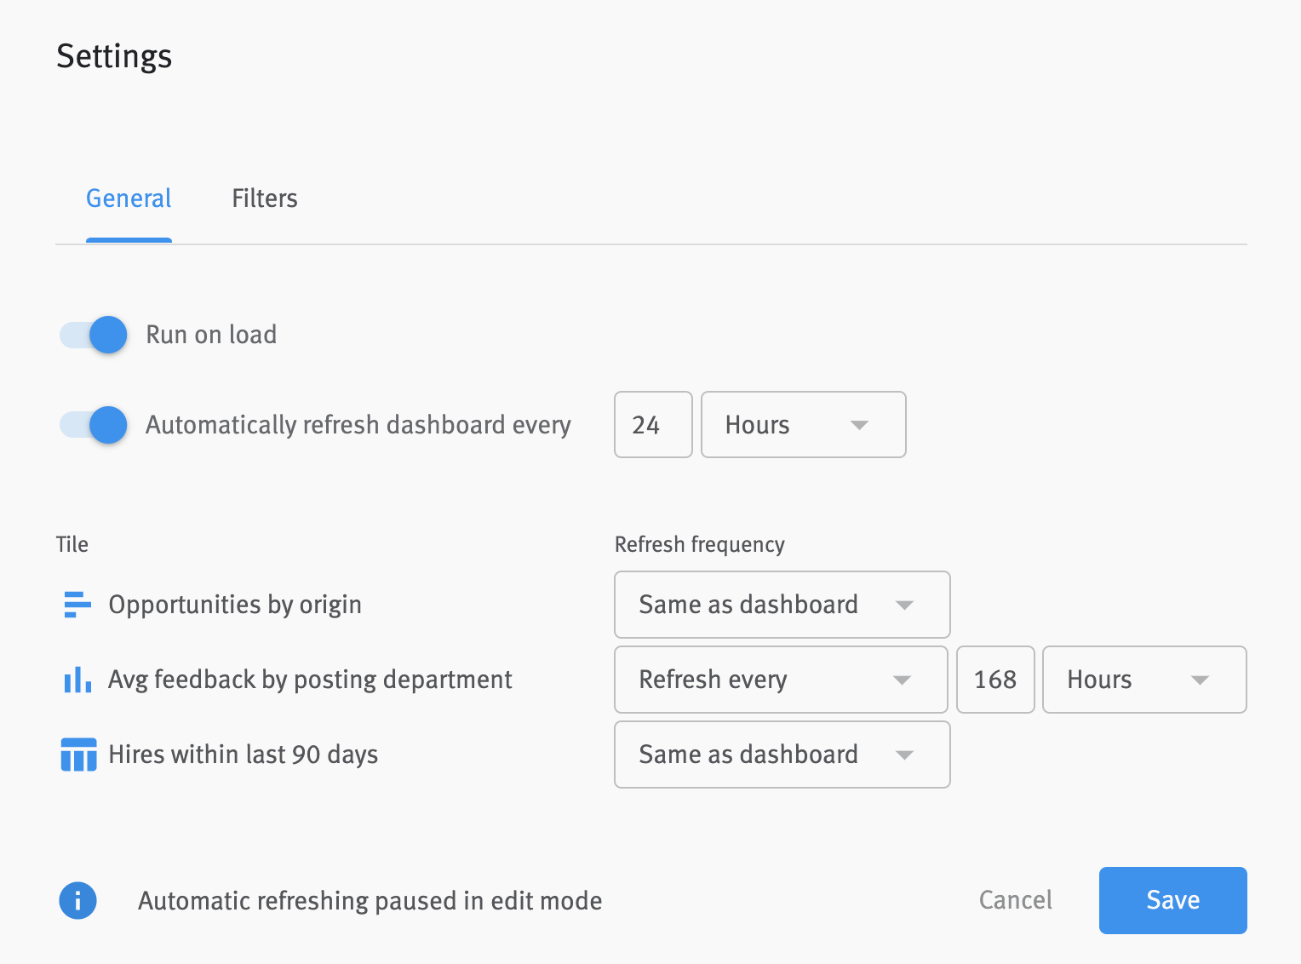Image resolution: width=1301 pixels, height=964 pixels.
Task: Toggle off Run on load
Action: click(x=92, y=335)
